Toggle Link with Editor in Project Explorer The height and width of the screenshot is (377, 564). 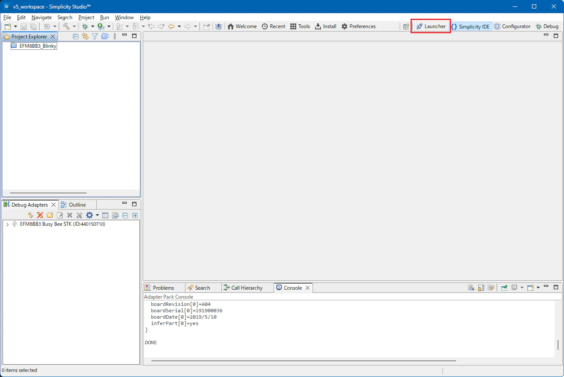click(x=85, y=37)
